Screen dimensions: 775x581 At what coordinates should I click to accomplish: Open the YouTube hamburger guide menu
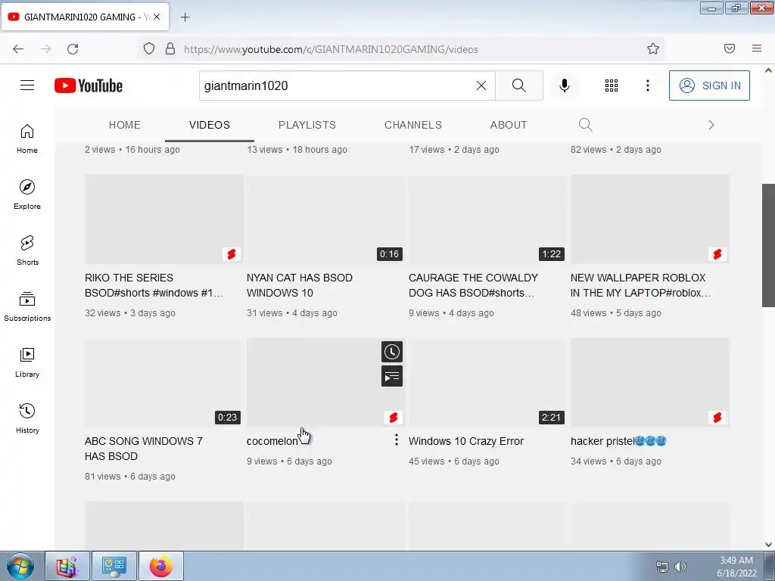(27, 85)
